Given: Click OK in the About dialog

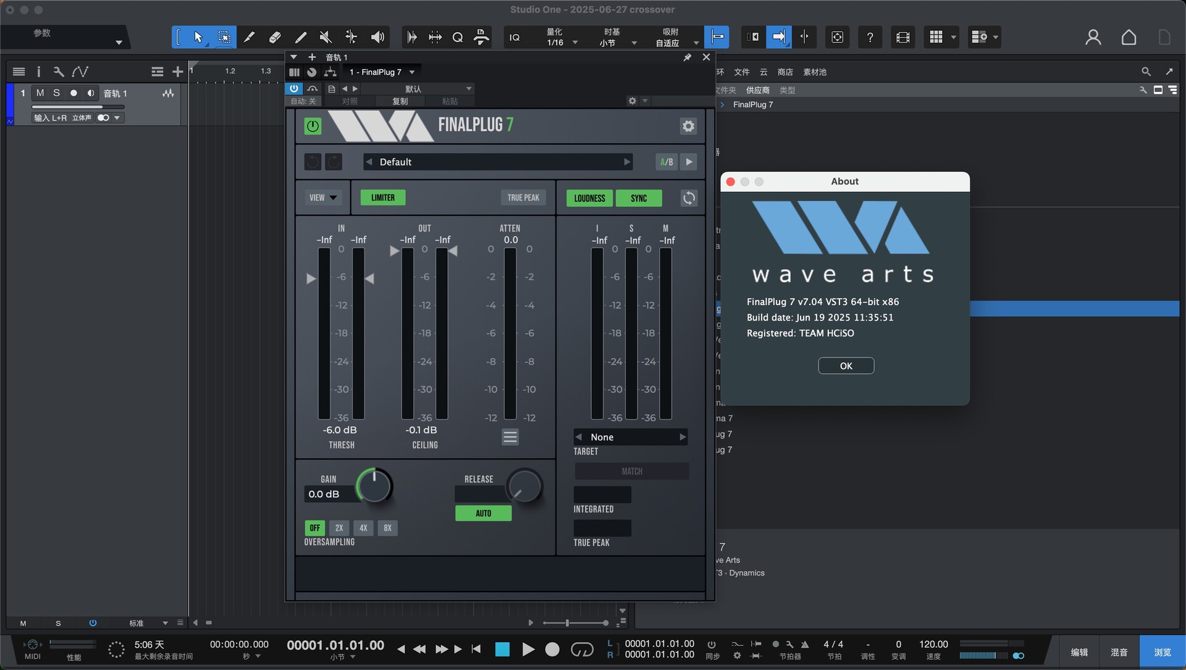Looking at the screenshot, I should (x=846, y=366).
